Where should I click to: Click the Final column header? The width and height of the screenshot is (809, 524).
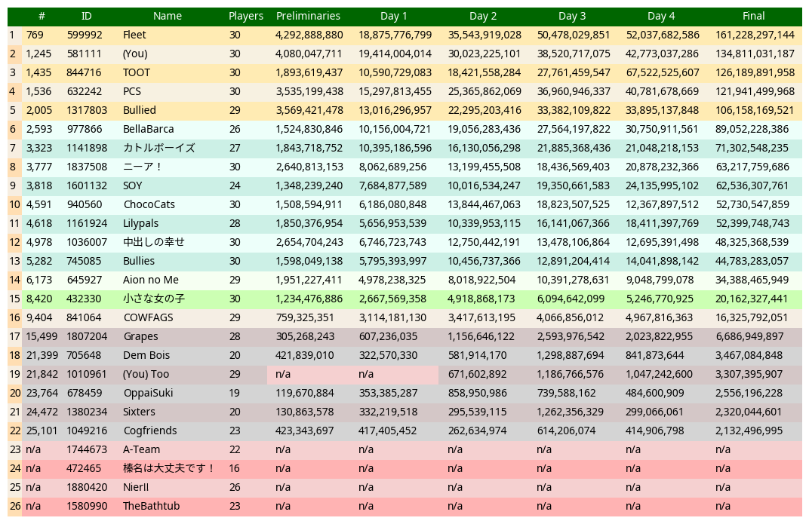pos(753,16)
